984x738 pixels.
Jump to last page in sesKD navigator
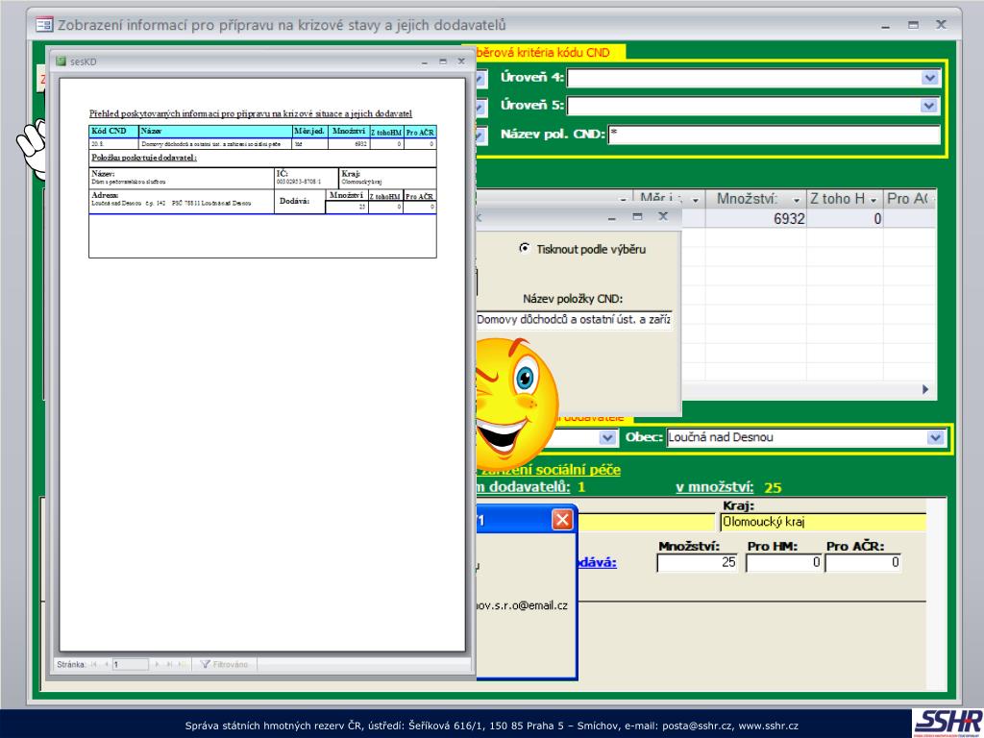(169, 664)
